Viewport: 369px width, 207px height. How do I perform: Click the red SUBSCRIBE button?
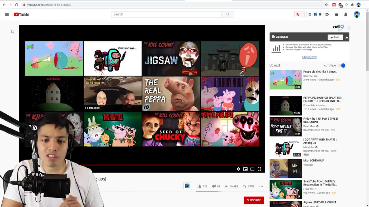(x=254, y=200)
